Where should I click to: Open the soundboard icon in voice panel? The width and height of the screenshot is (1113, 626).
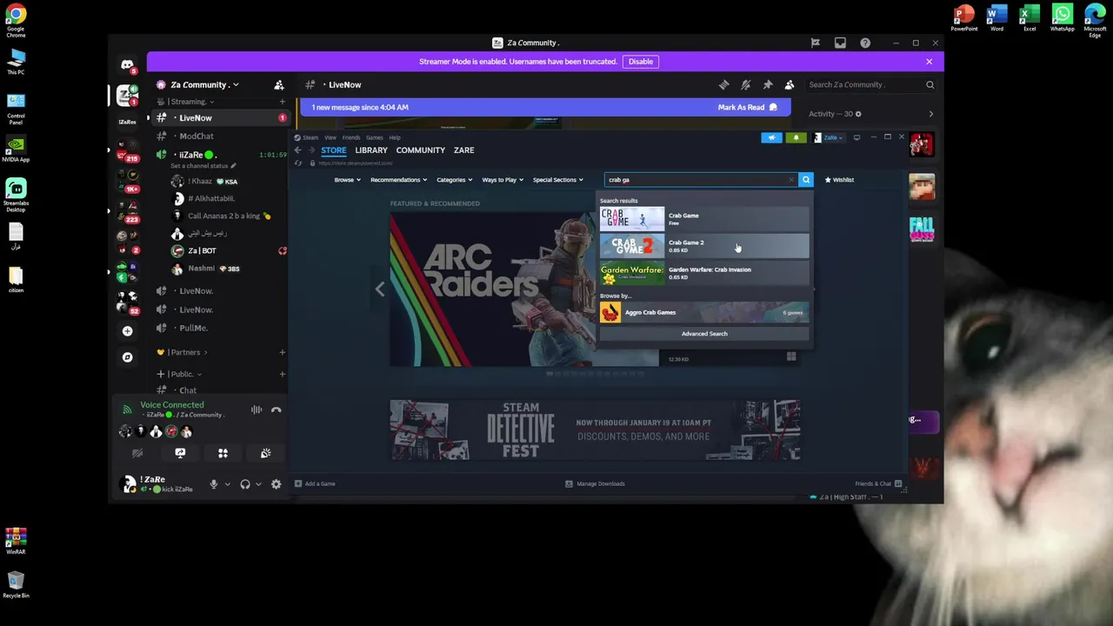pos(266,453)
